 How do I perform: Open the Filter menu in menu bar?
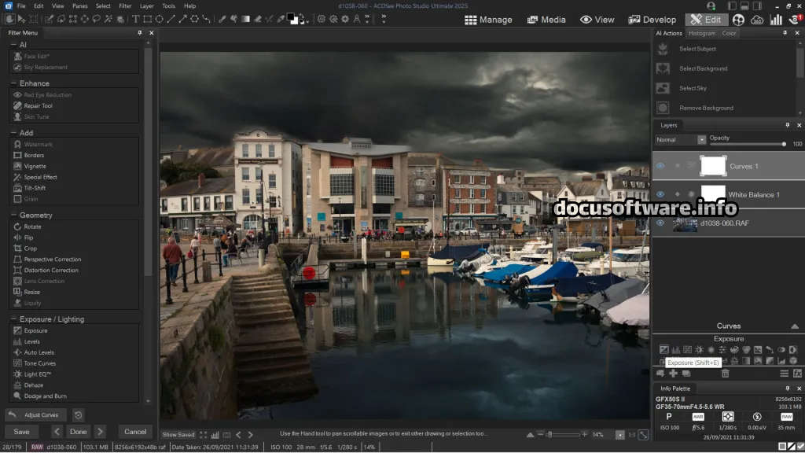(125, 6)
